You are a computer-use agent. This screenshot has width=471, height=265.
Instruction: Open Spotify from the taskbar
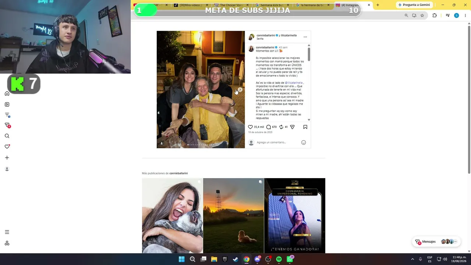pos(279,259)
